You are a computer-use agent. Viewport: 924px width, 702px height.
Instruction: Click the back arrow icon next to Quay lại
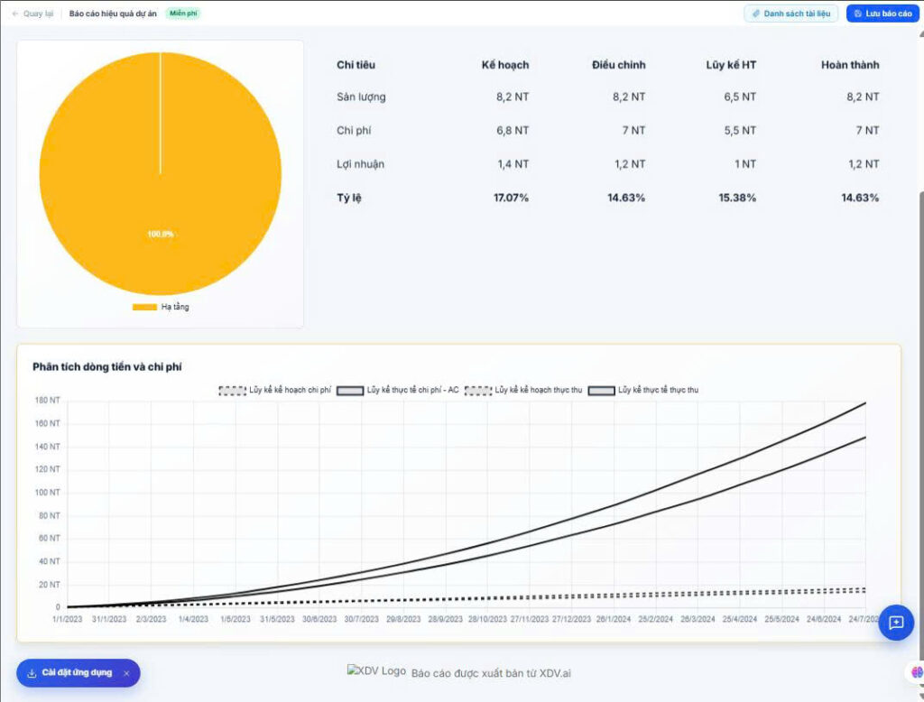click(15, 14)
